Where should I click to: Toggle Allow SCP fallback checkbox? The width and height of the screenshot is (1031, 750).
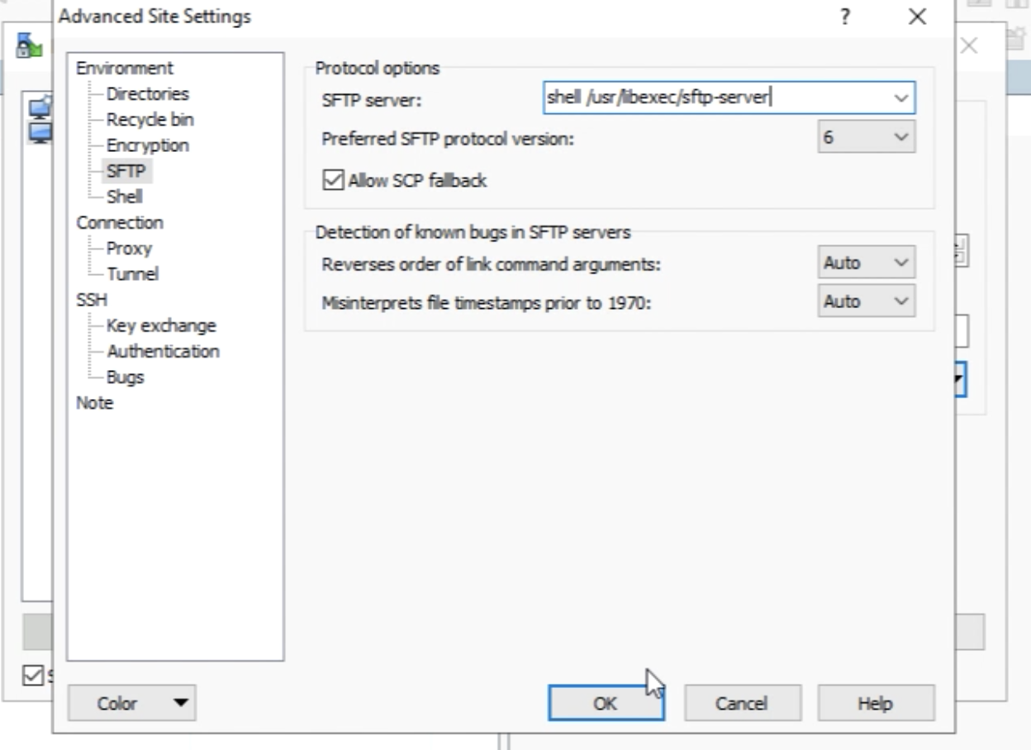coord(334,180)
